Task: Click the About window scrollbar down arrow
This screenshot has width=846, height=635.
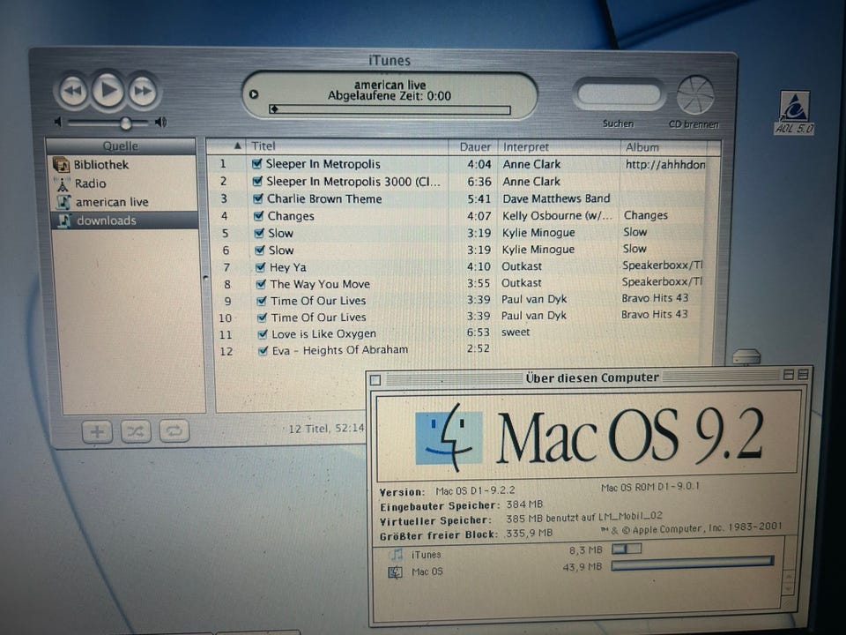Action: 788,588
